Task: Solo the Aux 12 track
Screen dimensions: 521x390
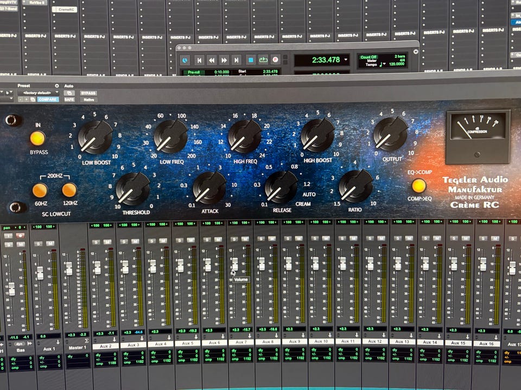Action: (370, 238)
